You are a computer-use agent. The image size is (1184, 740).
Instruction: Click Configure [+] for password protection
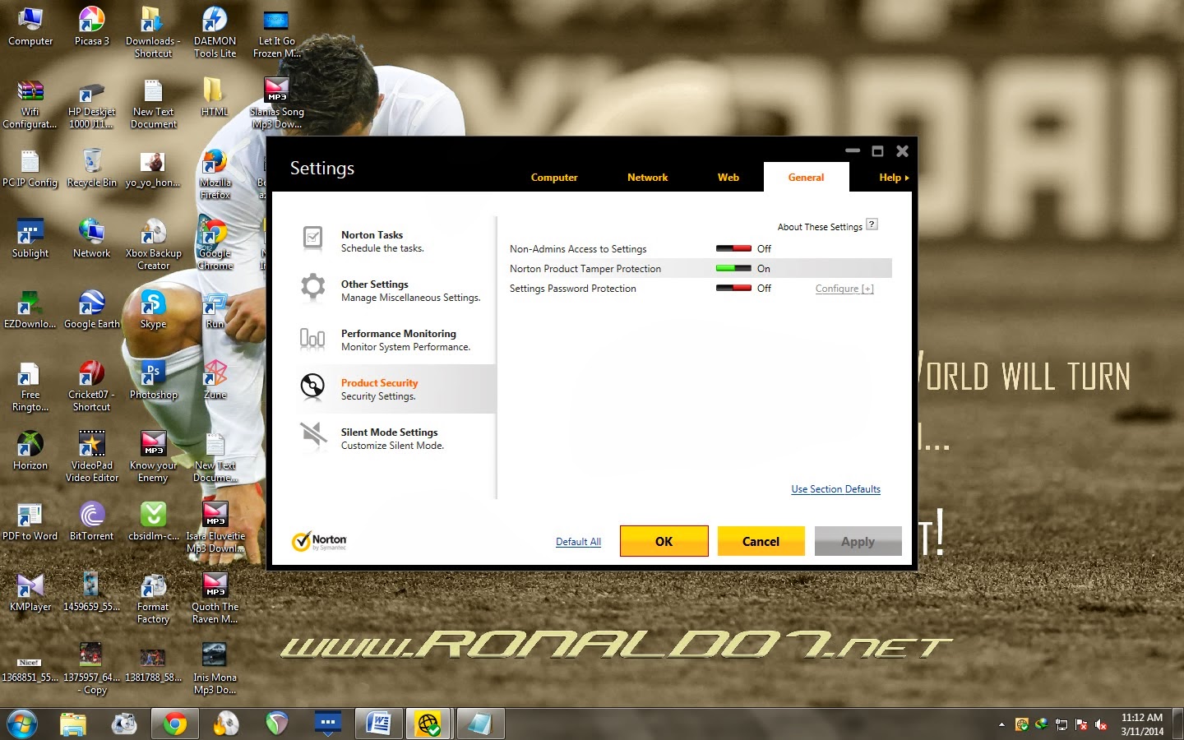point(844,289)
